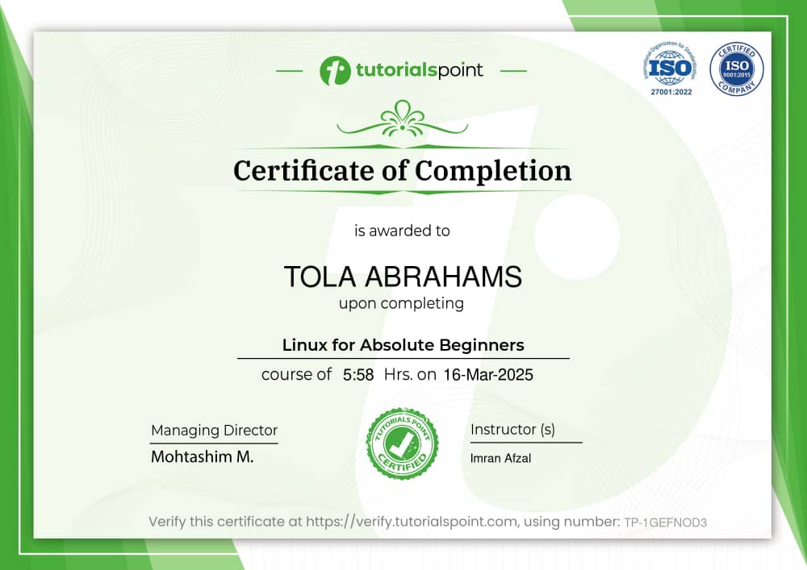
Task: Click the Tutorials Point Certified checkmark seal
Action: (401, 443)
